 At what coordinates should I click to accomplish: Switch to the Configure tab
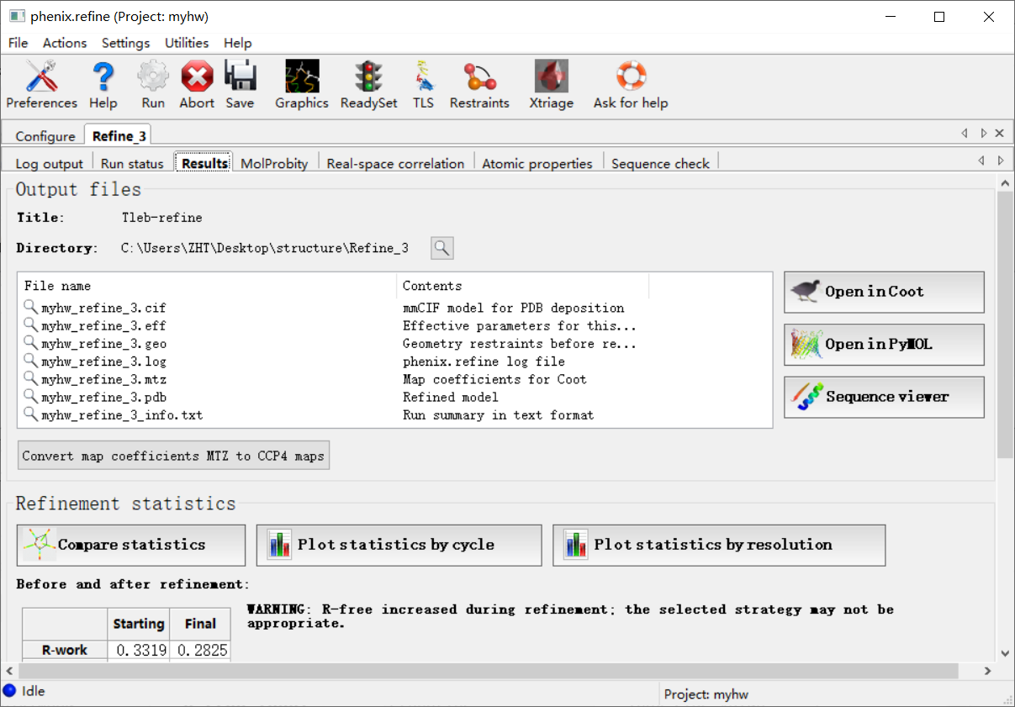tap(45, 136)
